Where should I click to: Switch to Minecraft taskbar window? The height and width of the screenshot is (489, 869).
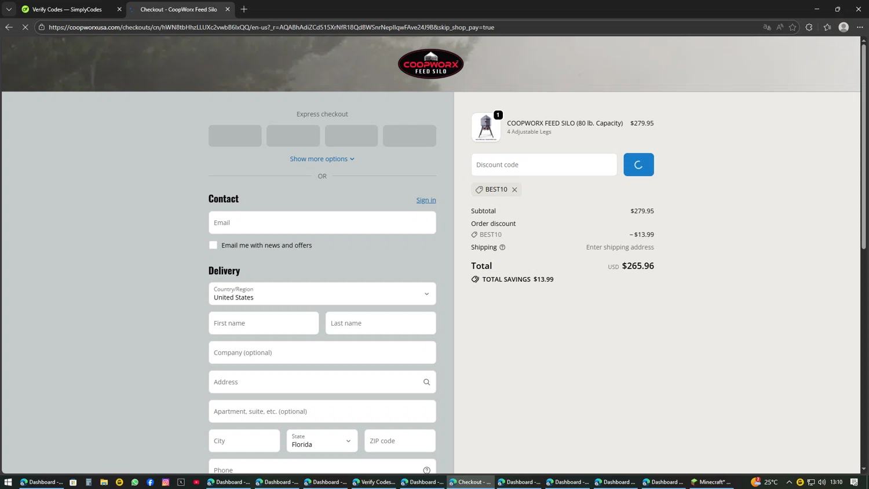tap(711, 482)
